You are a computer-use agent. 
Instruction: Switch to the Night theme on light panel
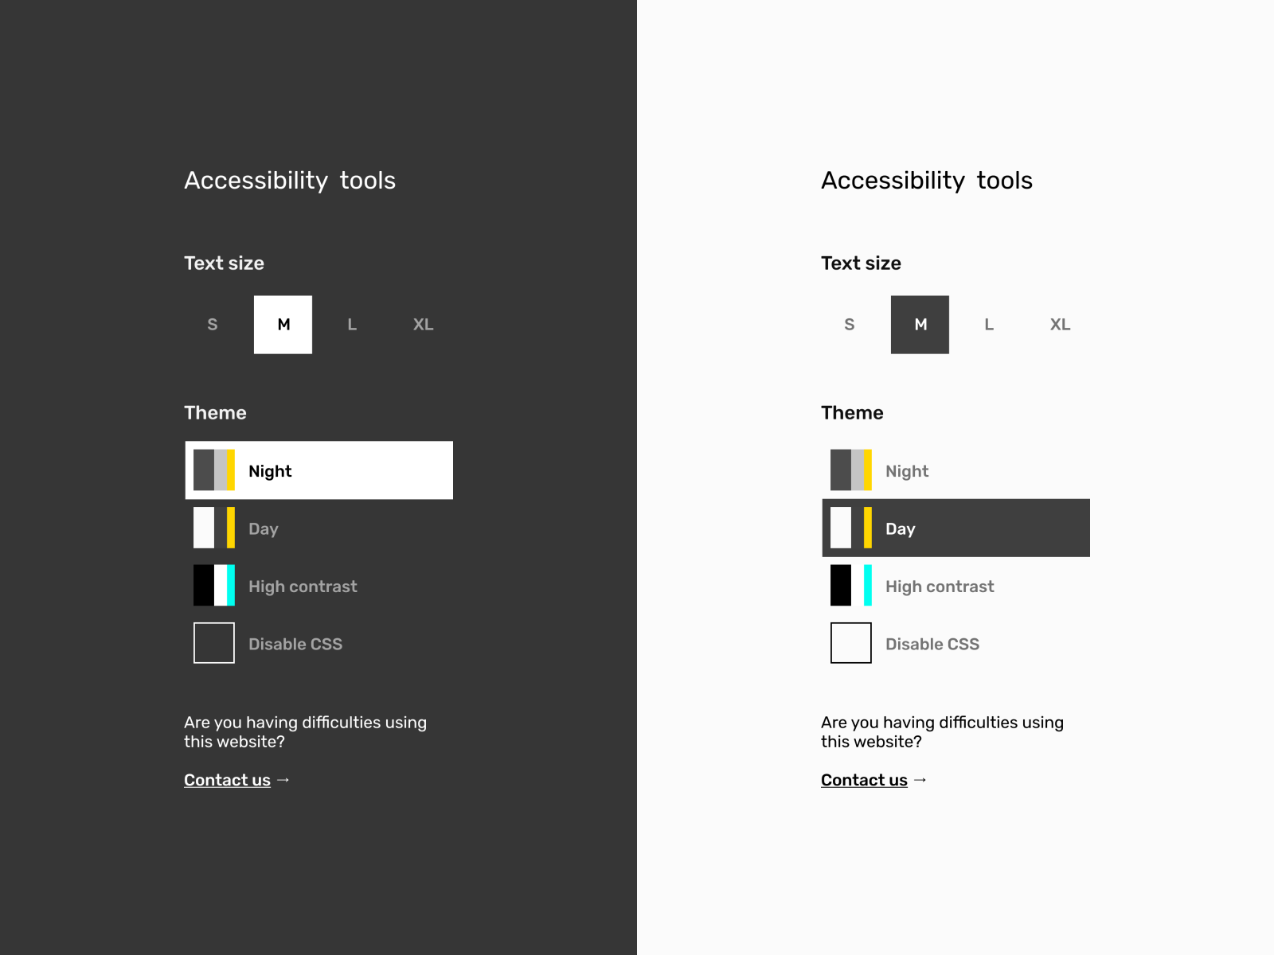click(907, 470)
